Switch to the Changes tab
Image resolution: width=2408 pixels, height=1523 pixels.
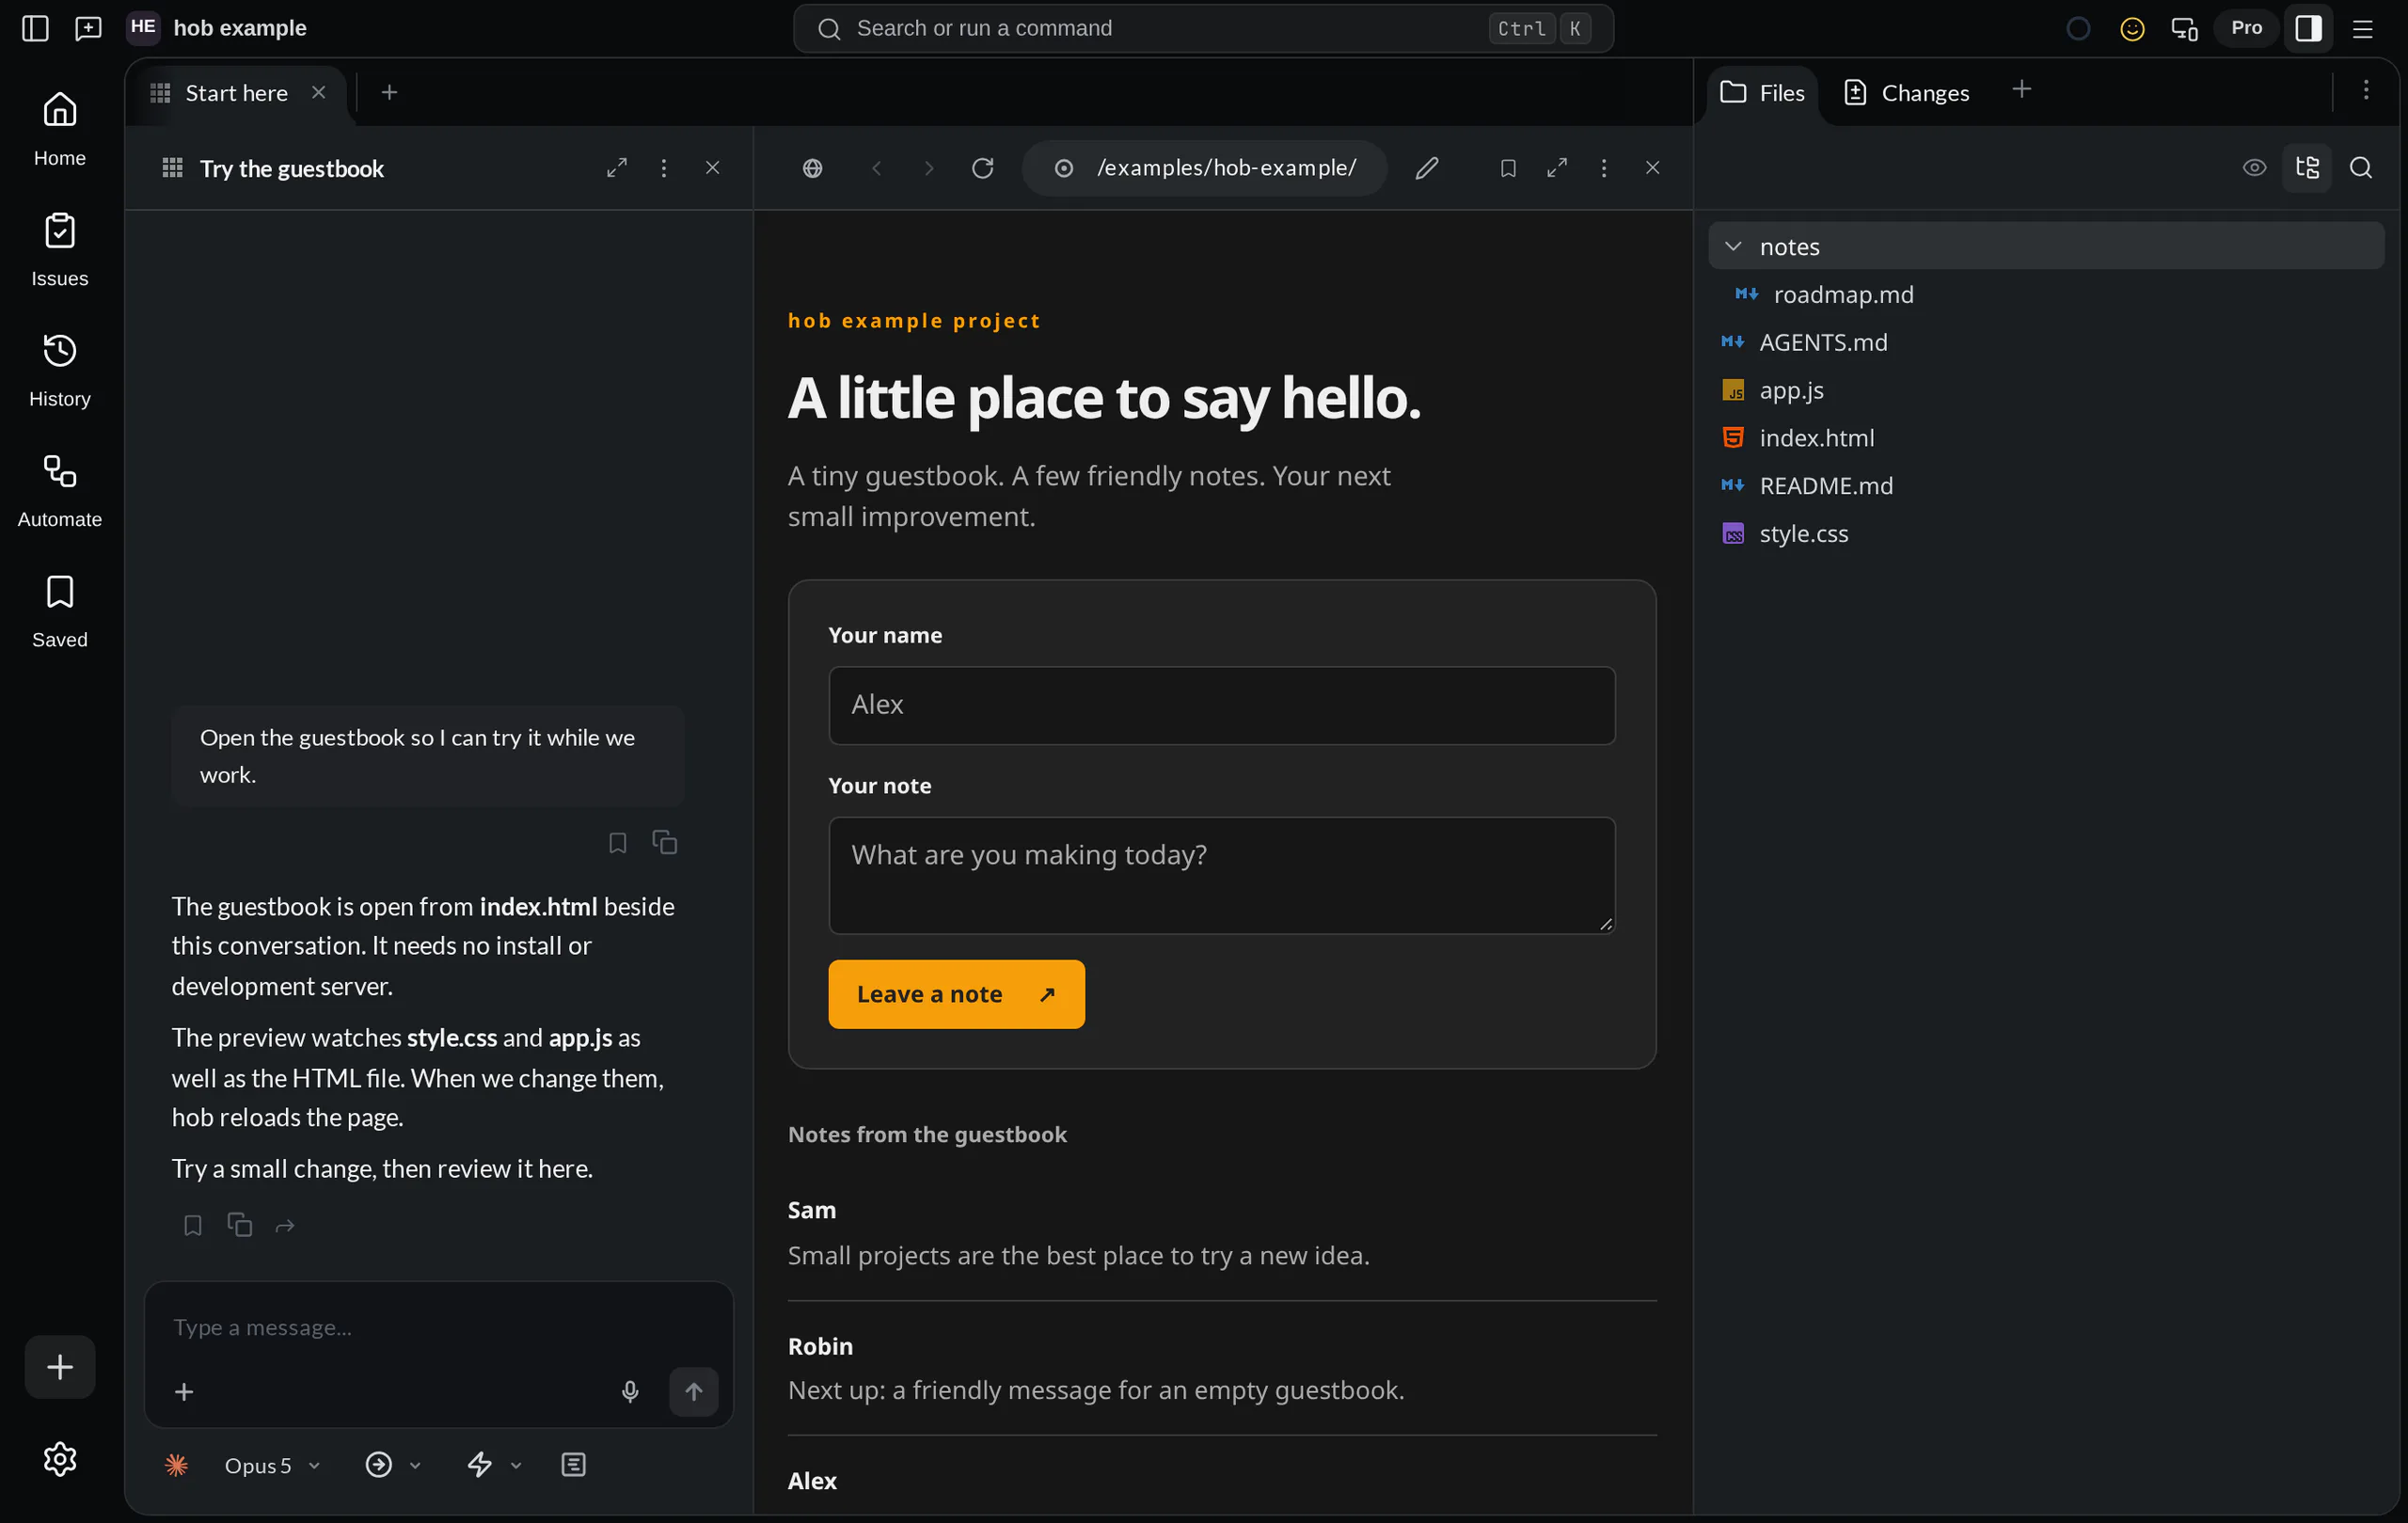1906,93
